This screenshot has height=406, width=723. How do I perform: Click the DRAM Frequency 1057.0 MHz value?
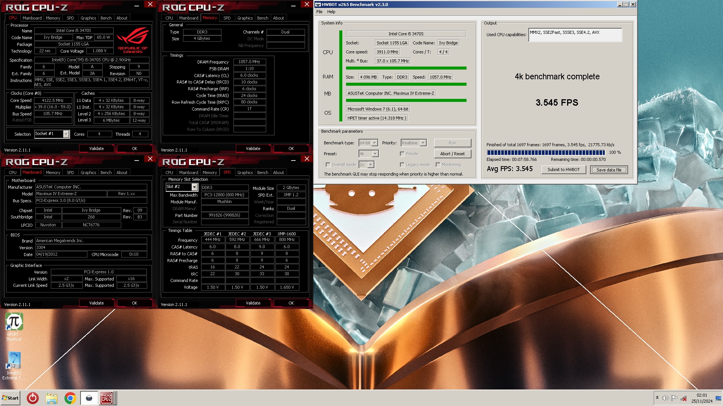click(x=249, y=62)
